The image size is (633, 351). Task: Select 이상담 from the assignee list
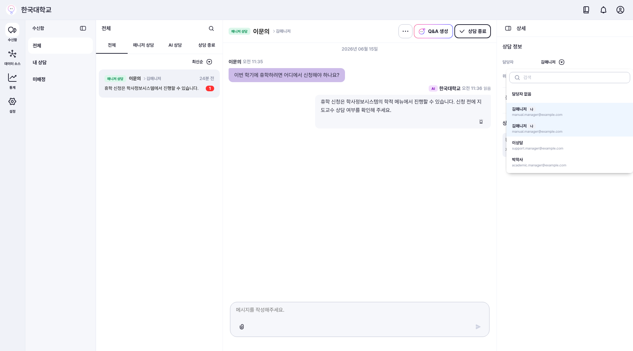click(570, 145)
